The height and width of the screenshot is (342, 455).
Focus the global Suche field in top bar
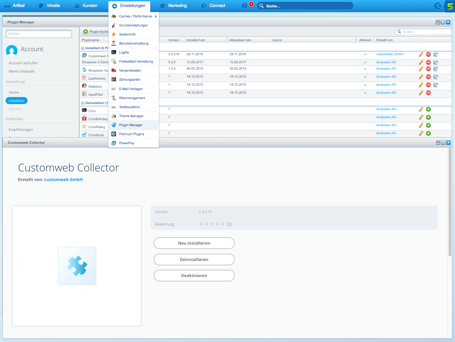pyautogui.click(x=305, y=6)
